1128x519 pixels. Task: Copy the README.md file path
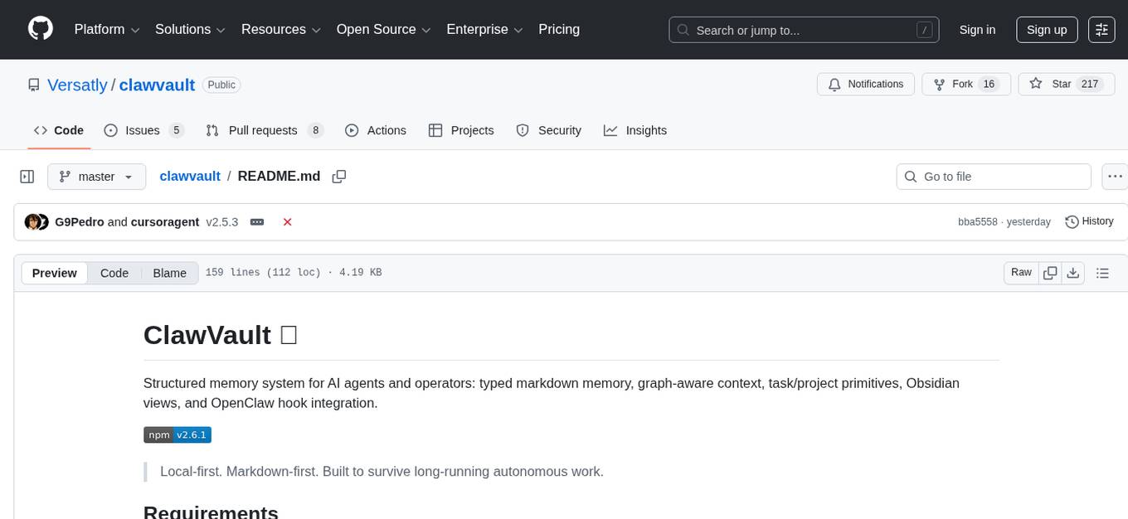[338, 177]
